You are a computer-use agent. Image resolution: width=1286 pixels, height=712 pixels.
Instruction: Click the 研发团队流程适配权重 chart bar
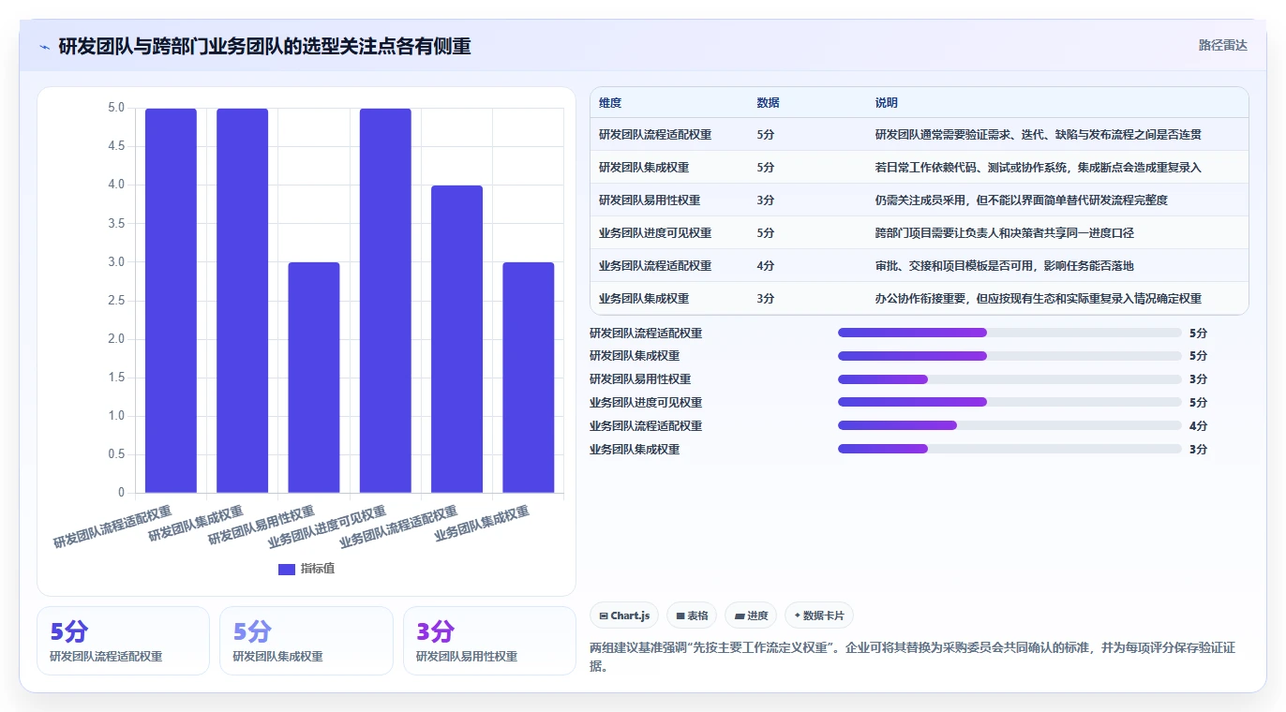[x=171, y=301]
